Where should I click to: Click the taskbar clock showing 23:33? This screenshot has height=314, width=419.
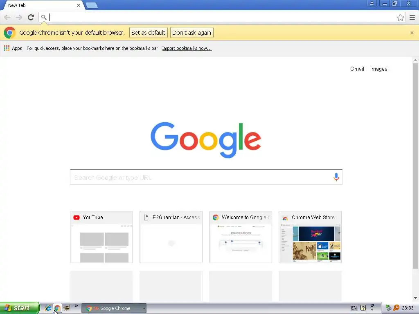[408, 308]
